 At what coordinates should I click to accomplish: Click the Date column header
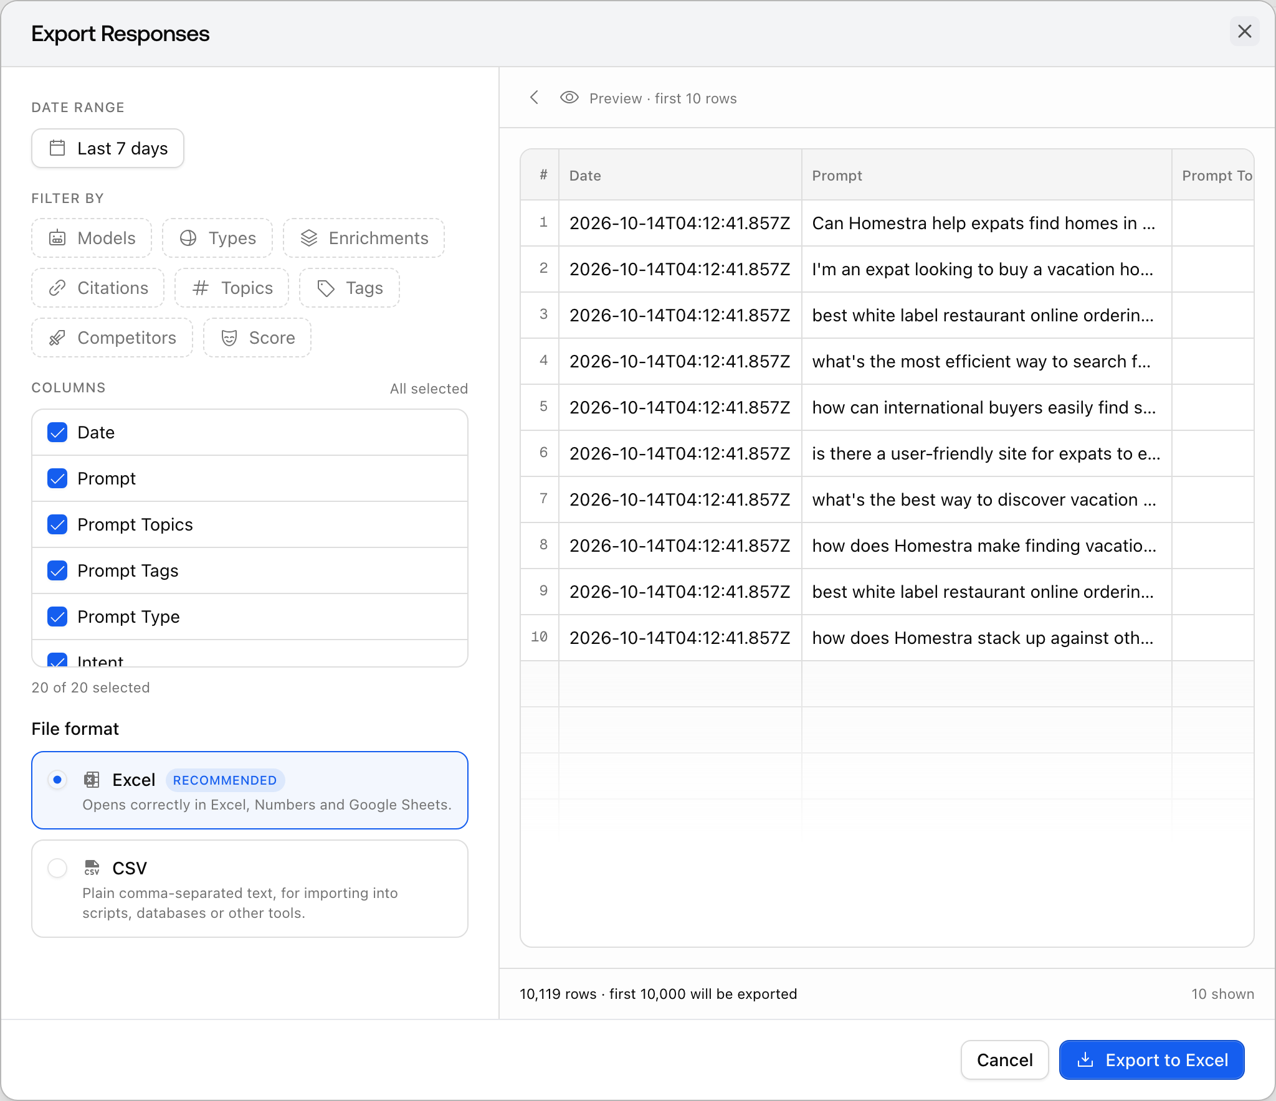point(680,176)
